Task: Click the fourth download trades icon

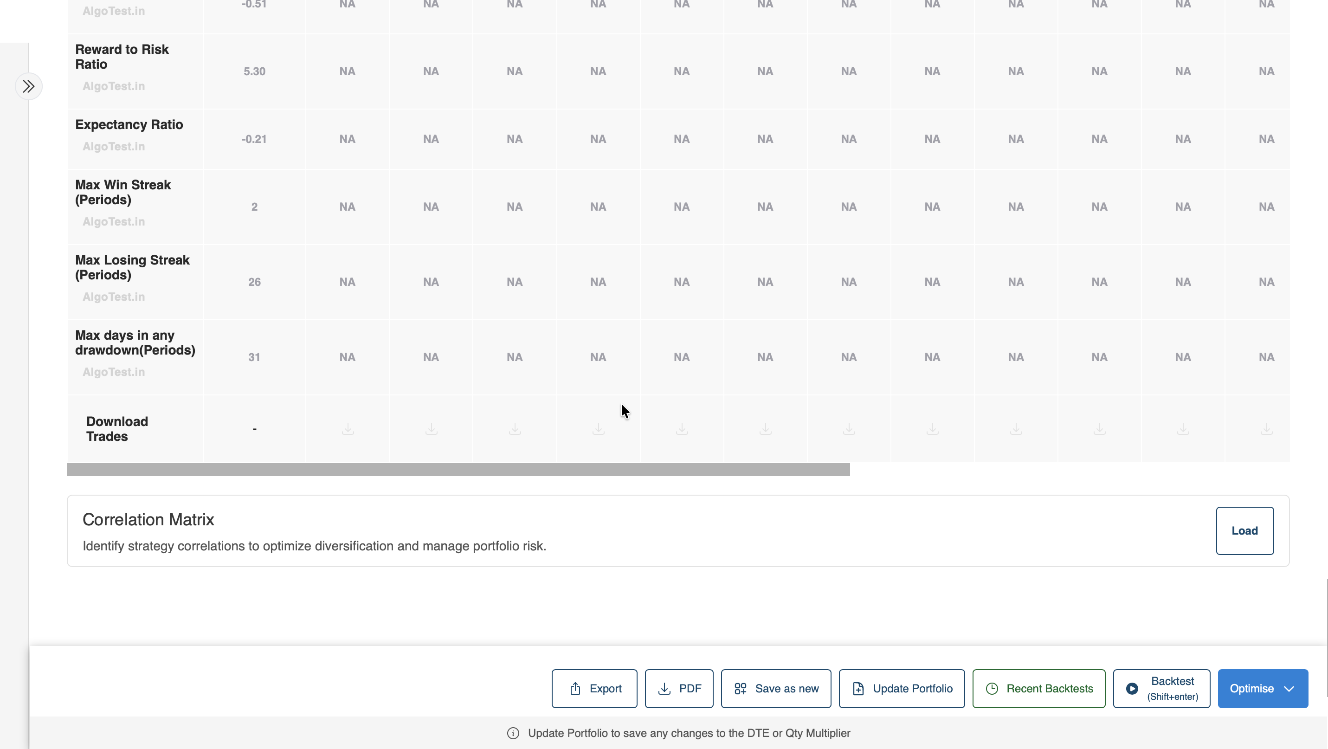Action: point(599,429)
